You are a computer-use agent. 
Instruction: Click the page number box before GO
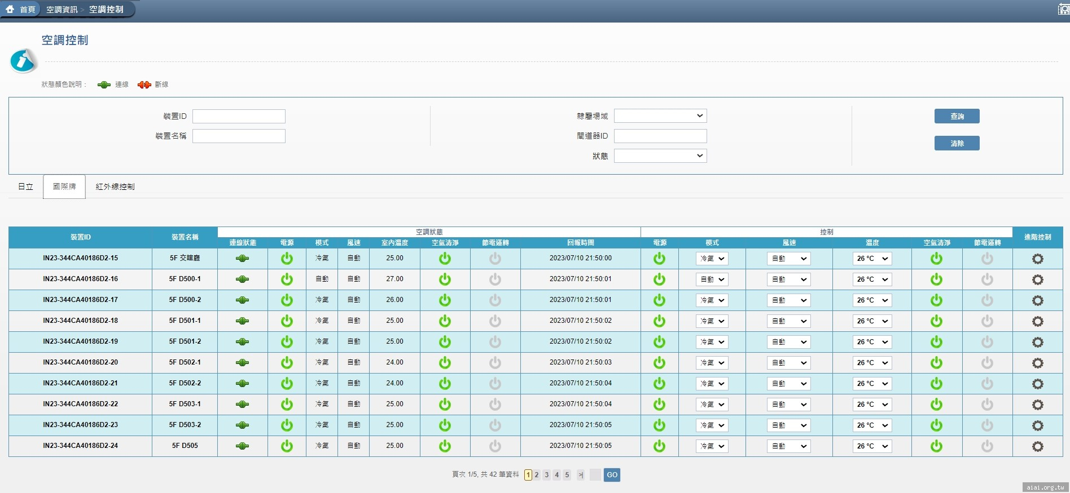(x=595, y=475)
